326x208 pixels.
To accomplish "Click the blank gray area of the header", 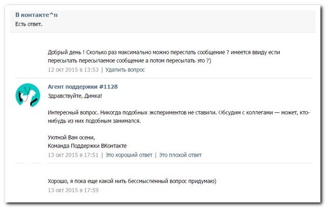I will (x=203, y=19).
